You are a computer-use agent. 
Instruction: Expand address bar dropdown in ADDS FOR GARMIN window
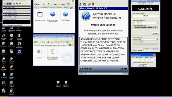pos(68,8)
